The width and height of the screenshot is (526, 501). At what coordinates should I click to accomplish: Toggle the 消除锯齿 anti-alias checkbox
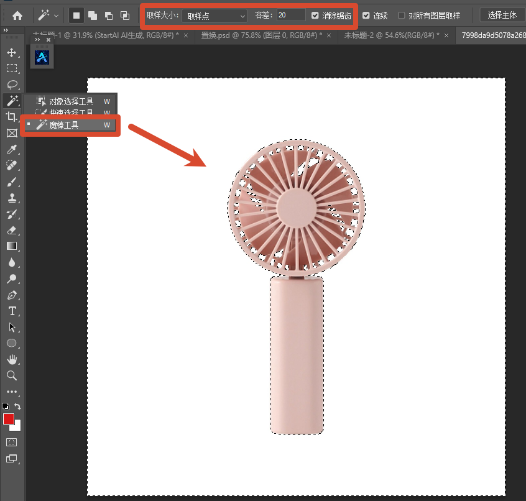pos(315,16)
